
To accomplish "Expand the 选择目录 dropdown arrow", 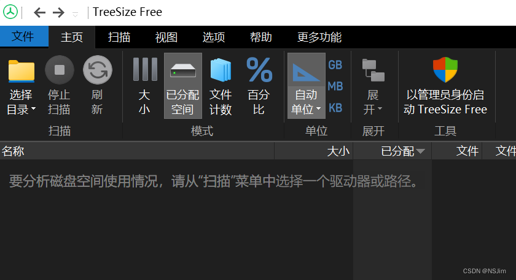I will 33,108.
